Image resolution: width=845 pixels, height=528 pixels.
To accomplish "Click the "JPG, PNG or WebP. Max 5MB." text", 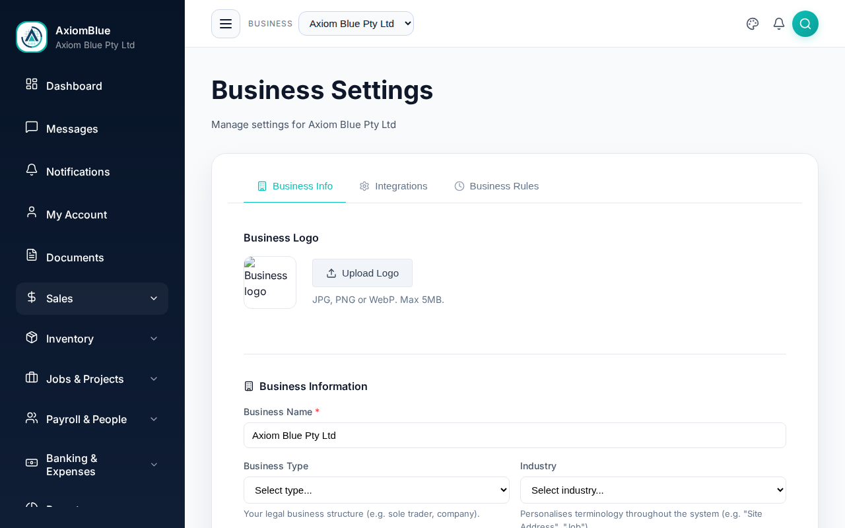I will click(378, 300).
